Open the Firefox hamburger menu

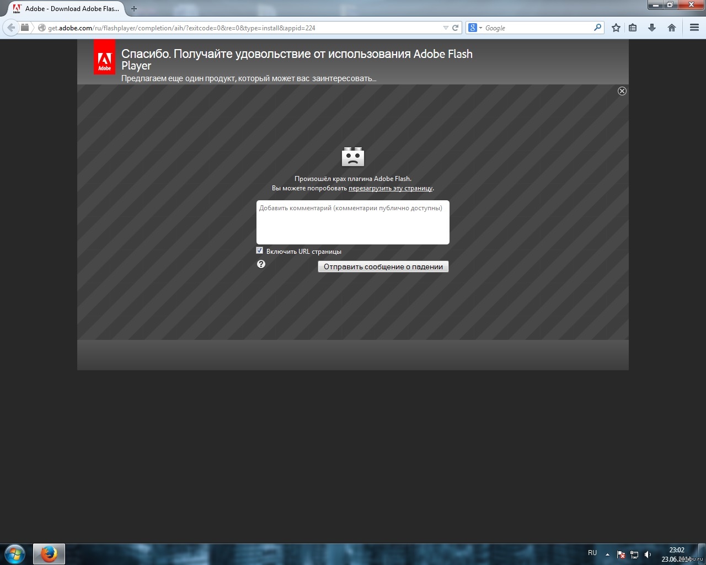[694, 28]
